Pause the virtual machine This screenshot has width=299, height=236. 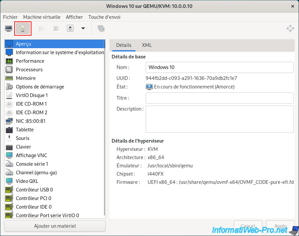tap(56, 28)
